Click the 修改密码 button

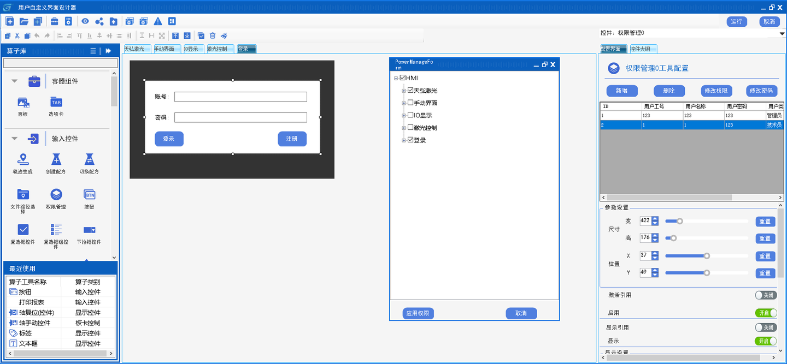pos(761,91)
